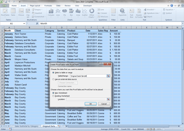The height and width of the screenshot is (131, 184).
Task: Select the Existing Worksheet option
Action: [61, 96]
